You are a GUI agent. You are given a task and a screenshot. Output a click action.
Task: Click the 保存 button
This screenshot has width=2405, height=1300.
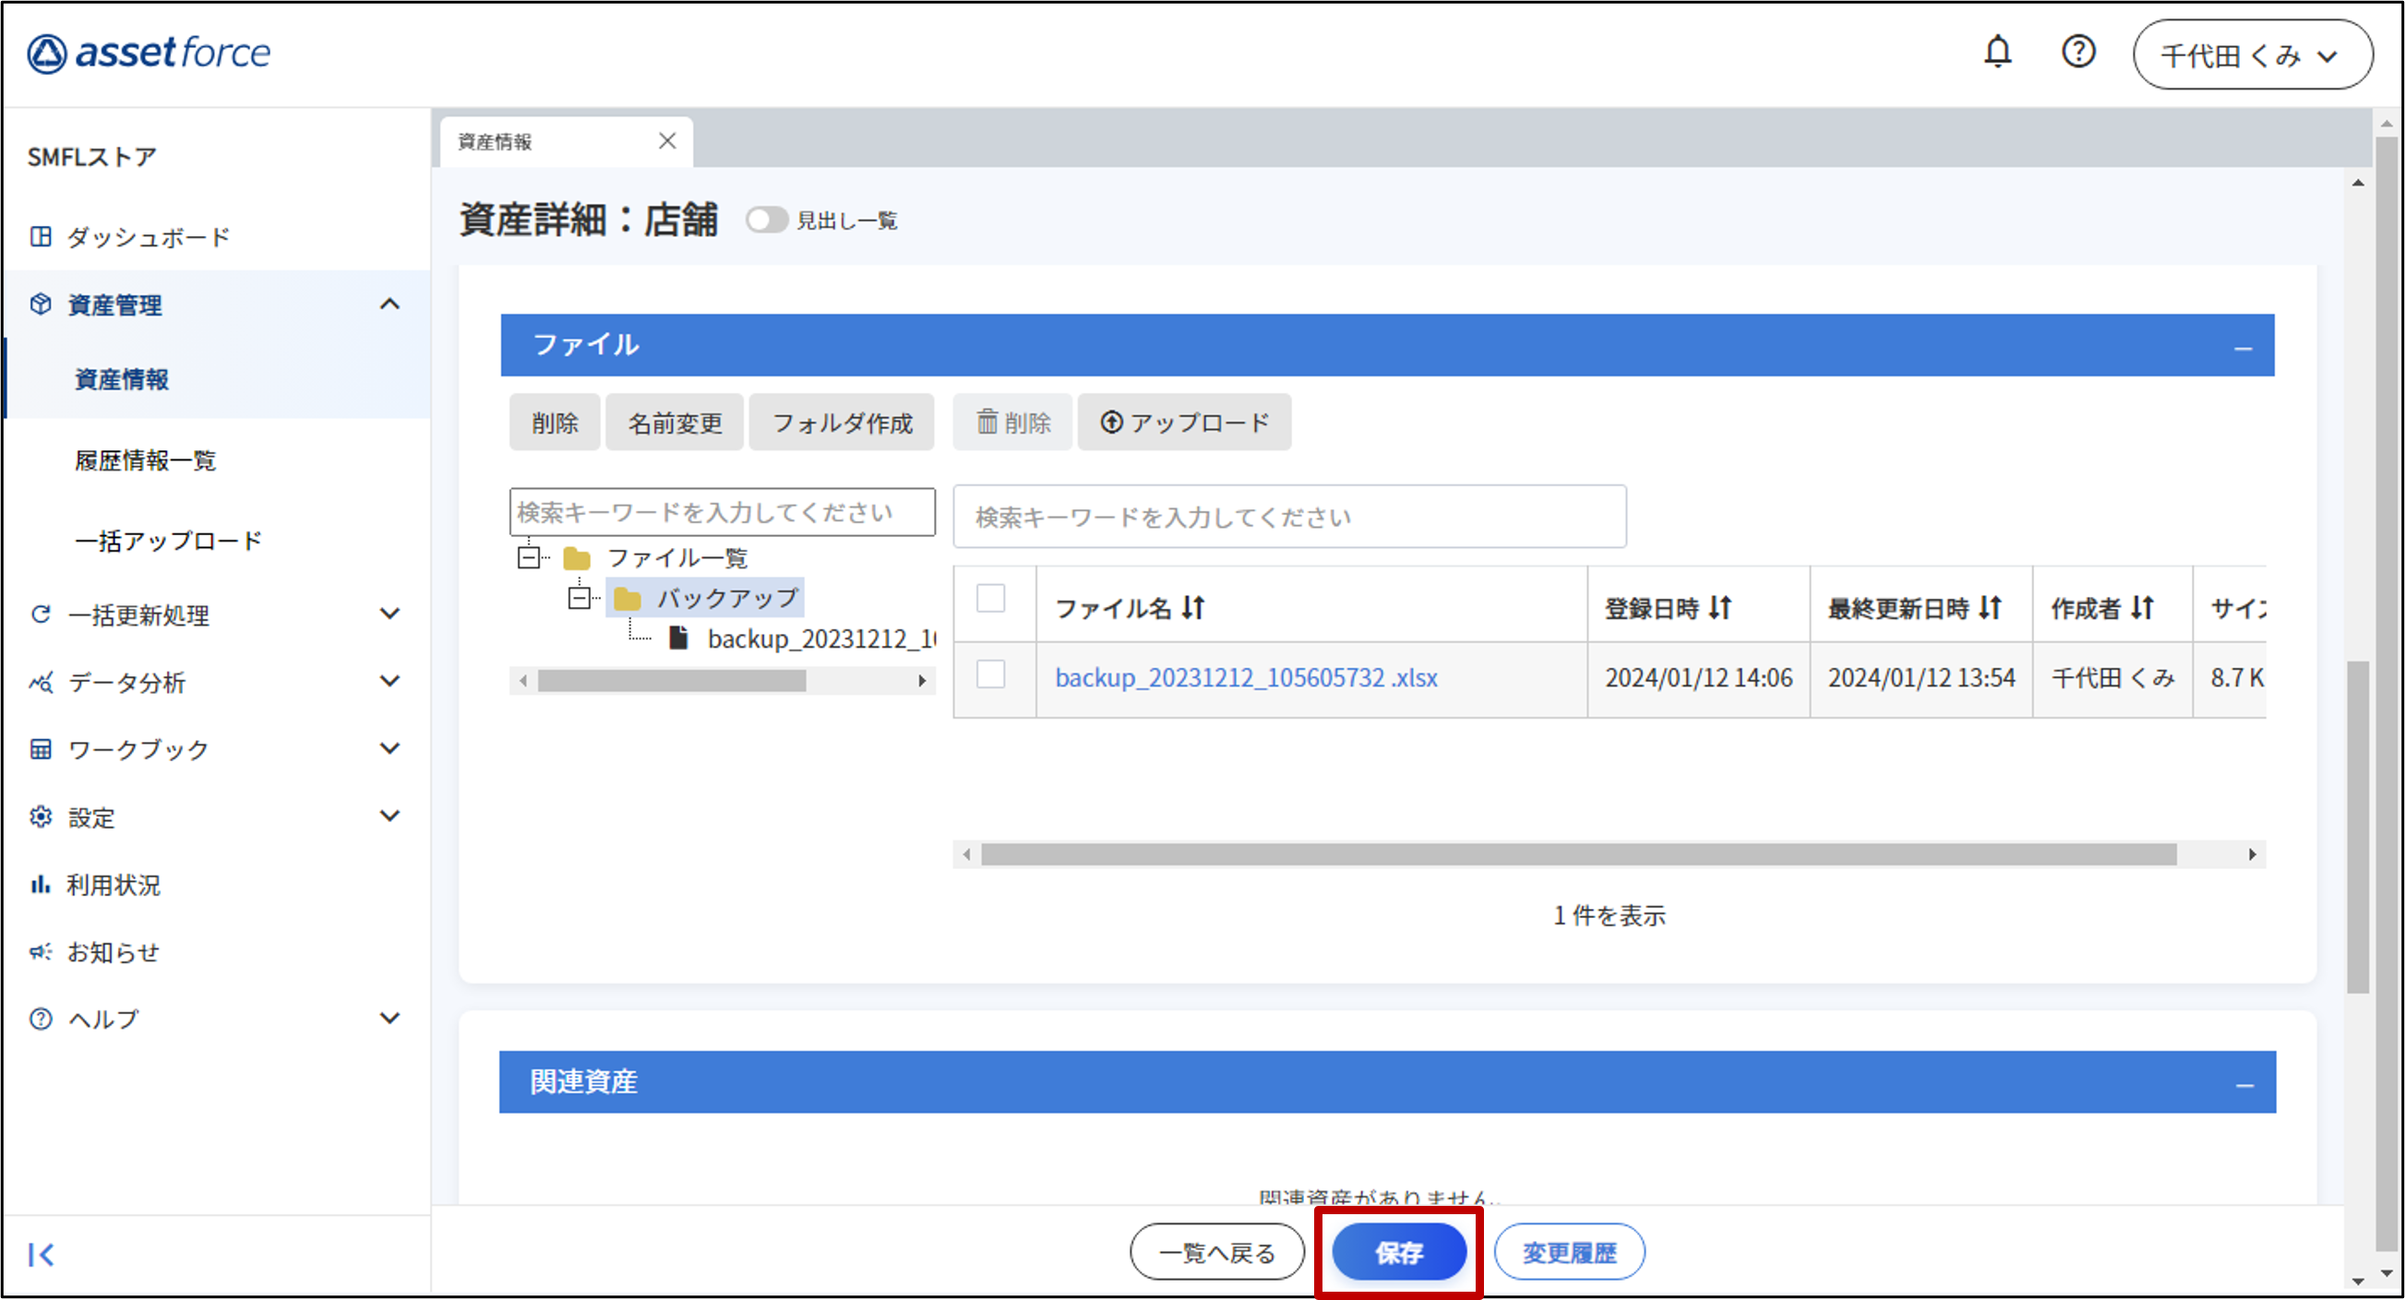tap(1397, 1252)
